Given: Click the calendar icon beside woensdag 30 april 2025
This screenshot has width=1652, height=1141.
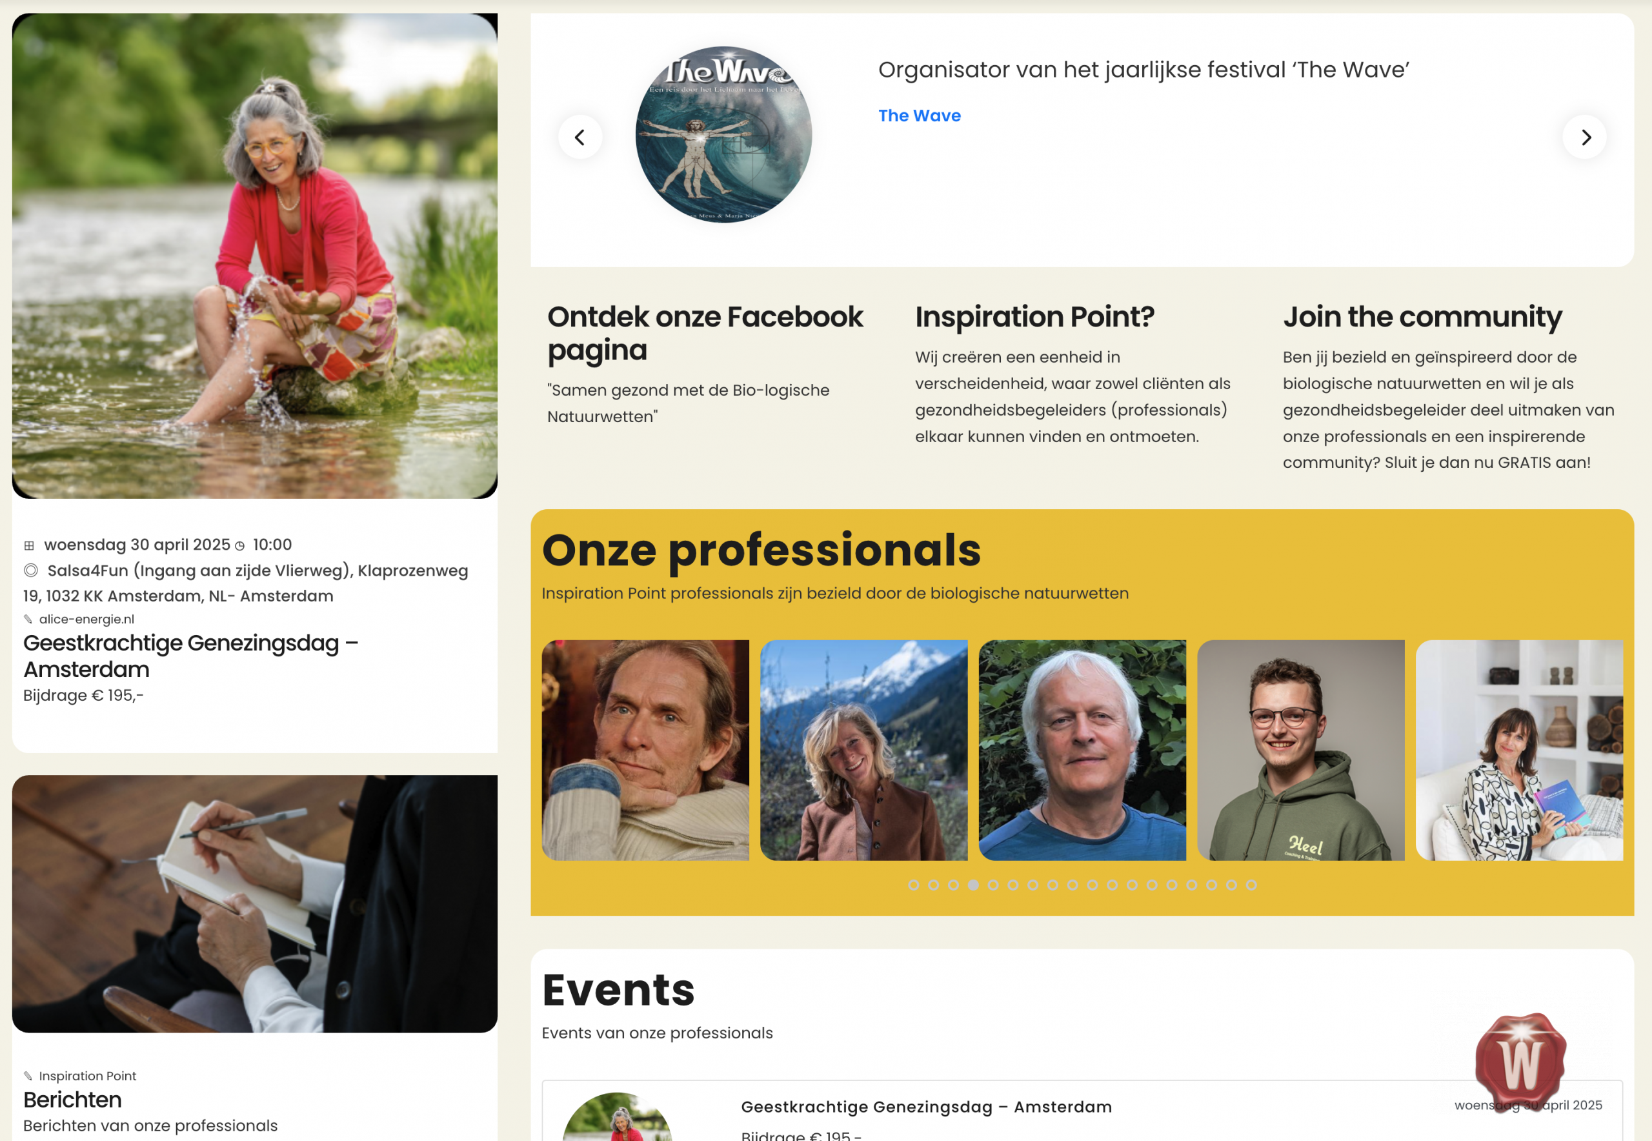Looking at the screenshot, I should 29,545.
